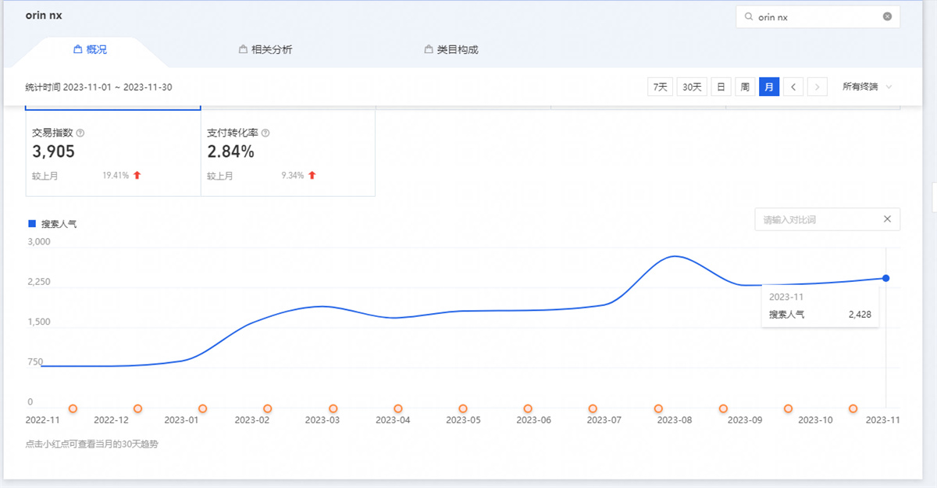Go to the previous period arrow
The height and width of the screenshot is (488, 937).
click(x=793, y=87)
